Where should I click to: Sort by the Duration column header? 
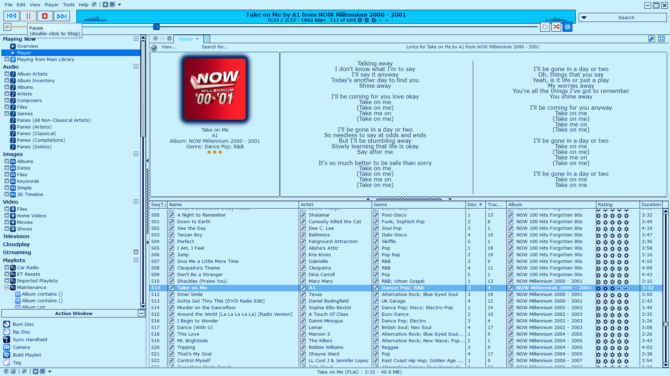(651, 205)
